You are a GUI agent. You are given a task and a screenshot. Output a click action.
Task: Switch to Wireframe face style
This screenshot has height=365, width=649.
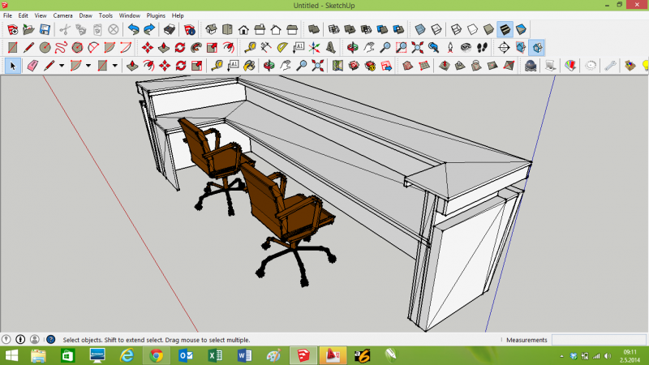point(456,29)
